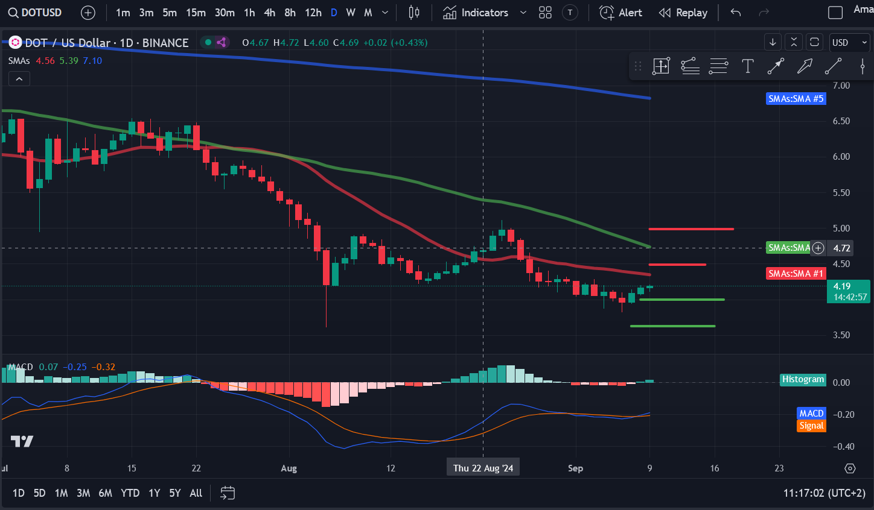
Task: Select the 12h interval
Action: click(313, 13)
